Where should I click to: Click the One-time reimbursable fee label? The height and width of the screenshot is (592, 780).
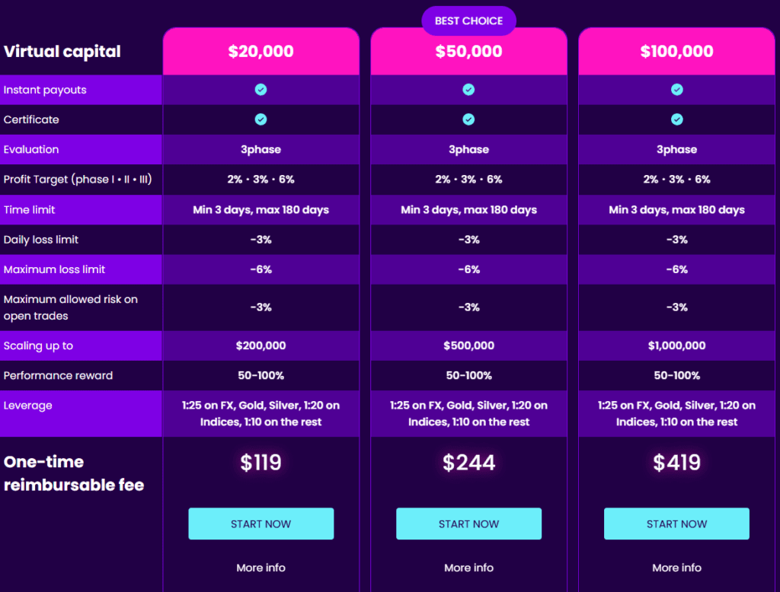73,473
